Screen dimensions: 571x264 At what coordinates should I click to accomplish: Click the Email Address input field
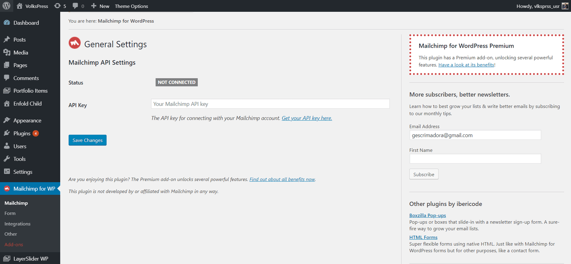pos(475,135)
